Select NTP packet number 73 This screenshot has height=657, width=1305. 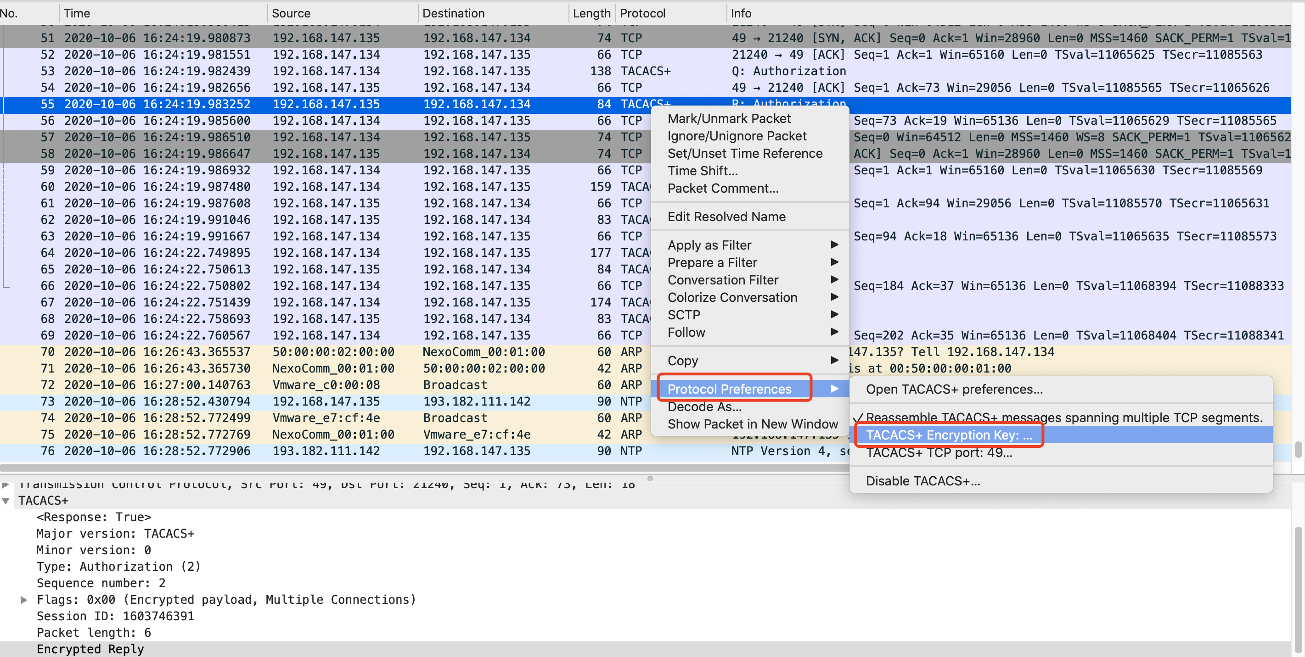pos(324,401)
